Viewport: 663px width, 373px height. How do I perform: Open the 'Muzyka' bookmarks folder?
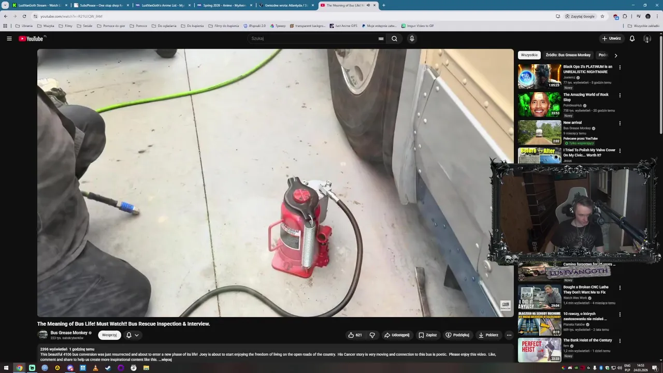click(46, 26)
